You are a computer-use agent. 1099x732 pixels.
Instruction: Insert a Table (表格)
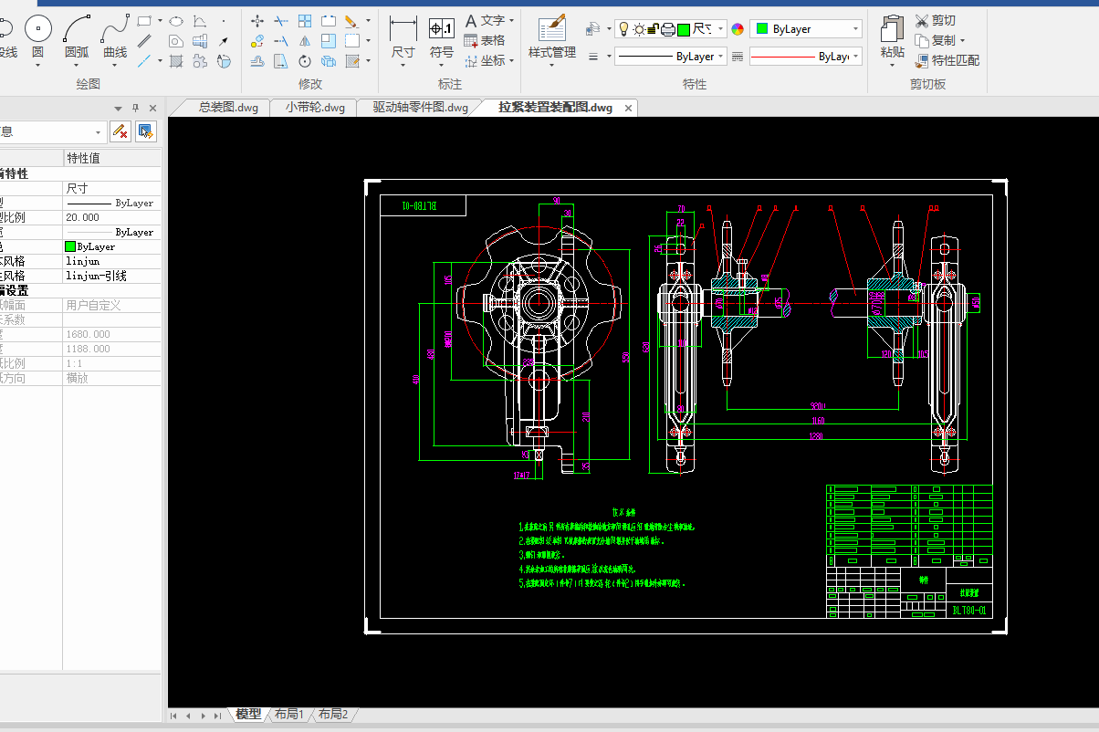(x=485, y=40)
